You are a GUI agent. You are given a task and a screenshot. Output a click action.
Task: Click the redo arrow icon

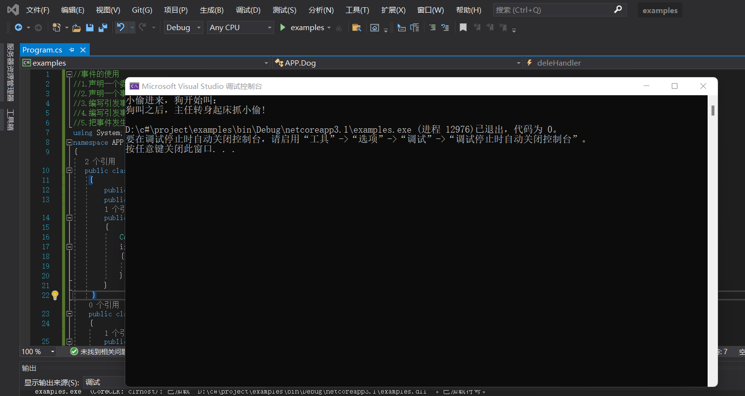[x=142, y=27]
